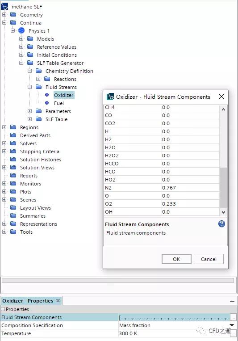Close the Oxidizer - Properties tab
Viewport: 238px width, 341px height.
(58, 300)
